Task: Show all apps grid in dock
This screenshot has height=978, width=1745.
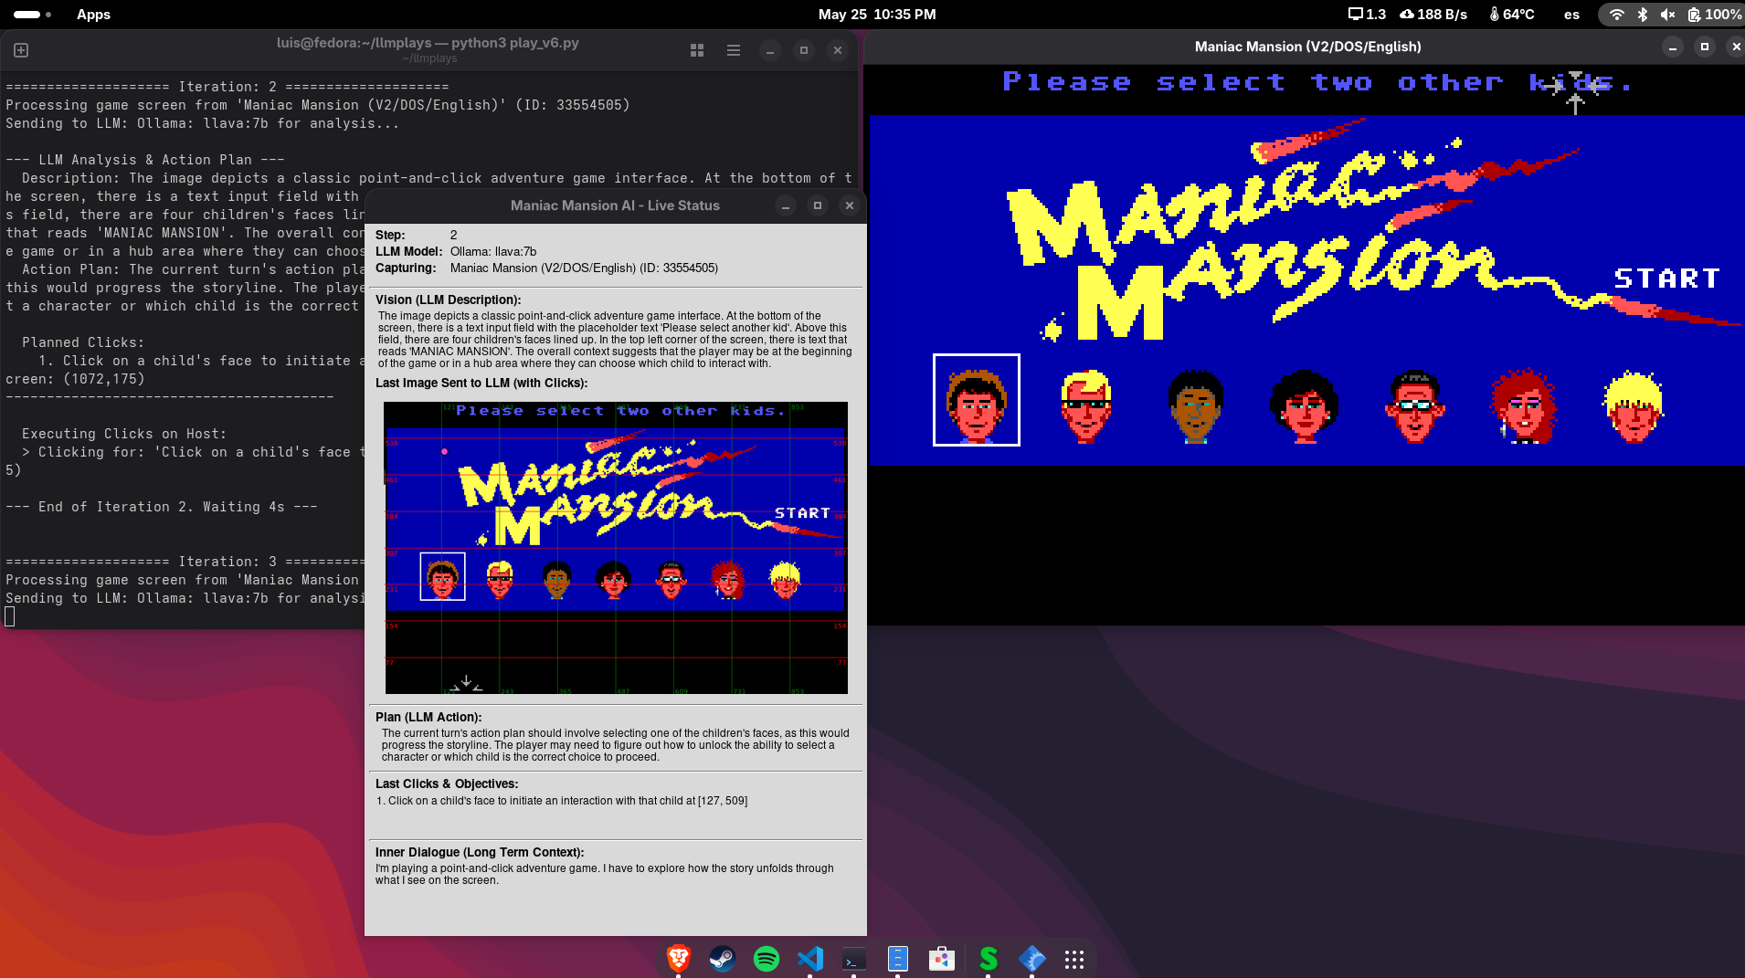Action: tap(1073, 959)
